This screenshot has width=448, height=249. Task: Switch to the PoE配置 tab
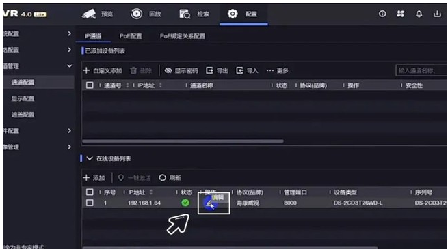coord(131,36)
